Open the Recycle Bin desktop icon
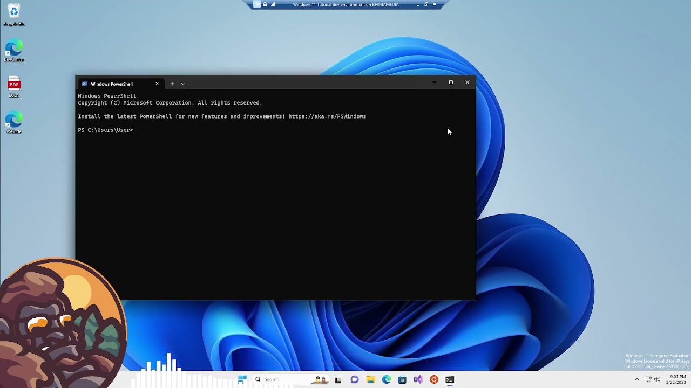 click(x=13, y=15)
